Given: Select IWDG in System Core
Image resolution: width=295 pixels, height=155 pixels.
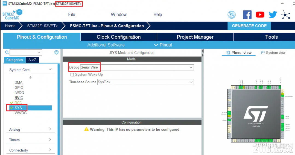Looking at the screenshot, I should tap(19, 93).
